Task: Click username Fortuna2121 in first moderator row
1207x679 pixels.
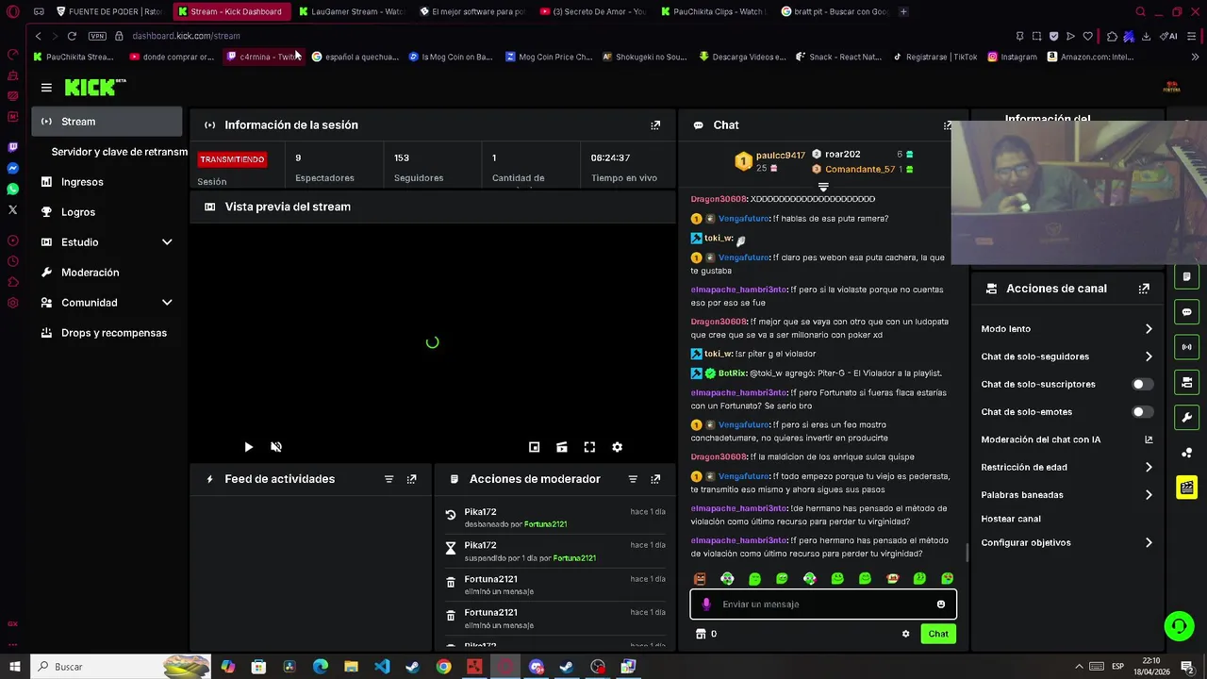Action: click(x=545, y=523)
